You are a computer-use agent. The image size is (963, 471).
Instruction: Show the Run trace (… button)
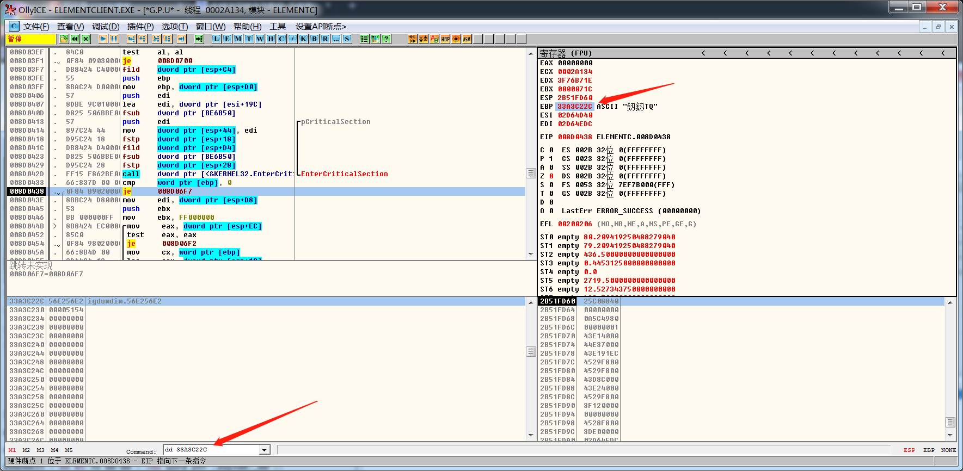[x=336, y=39]
